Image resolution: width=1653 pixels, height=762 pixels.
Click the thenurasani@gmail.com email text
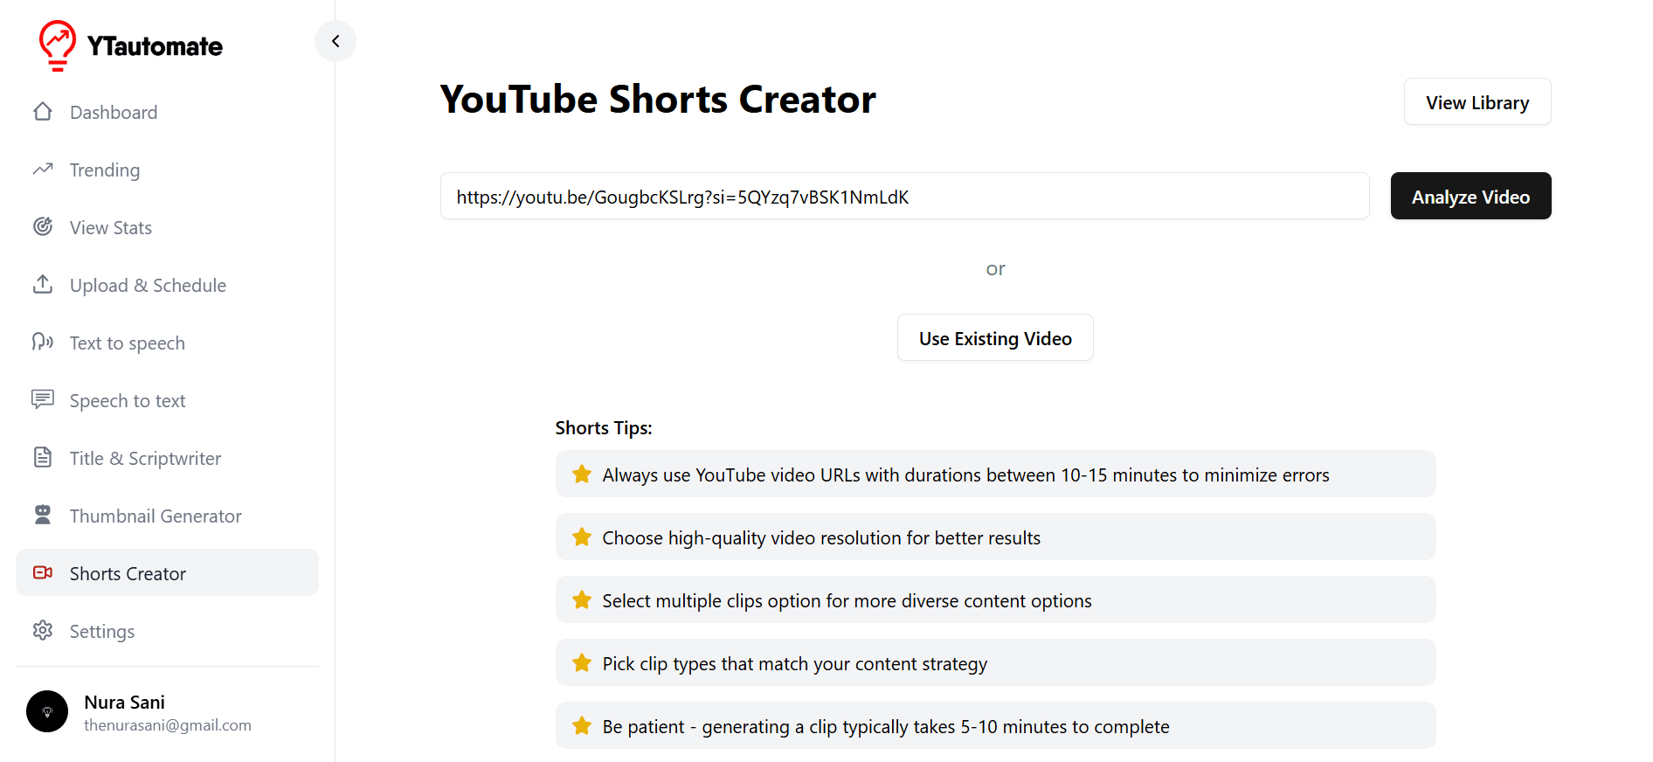click(168, 725)
